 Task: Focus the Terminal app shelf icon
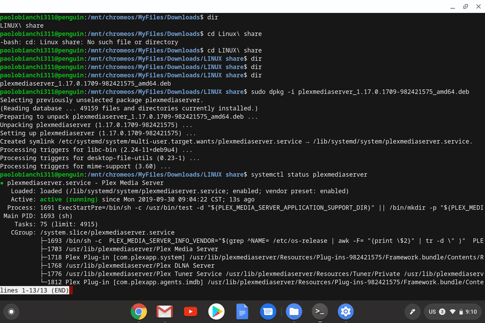(x=320, y=312)
